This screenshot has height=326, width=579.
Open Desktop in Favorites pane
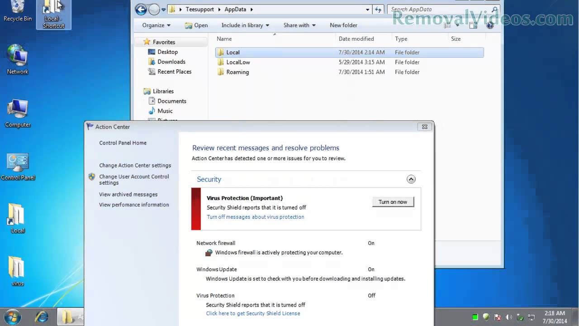point(163,52)
